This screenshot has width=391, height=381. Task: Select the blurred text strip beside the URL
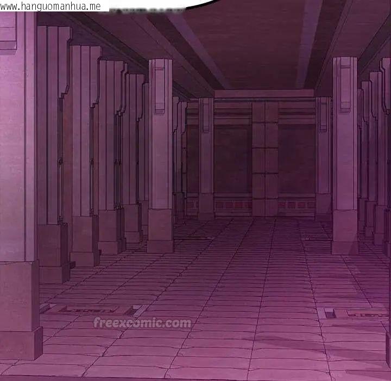point(148,10)
